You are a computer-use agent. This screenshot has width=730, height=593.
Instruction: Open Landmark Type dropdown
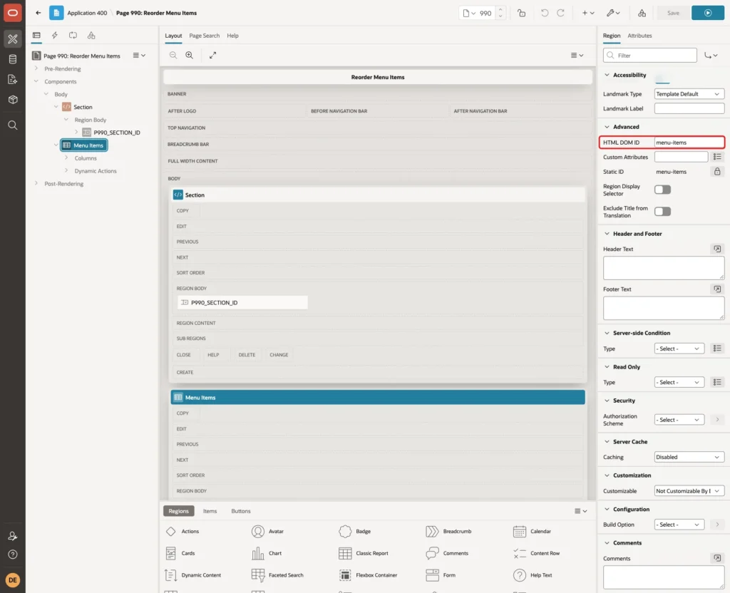[689, 94]
